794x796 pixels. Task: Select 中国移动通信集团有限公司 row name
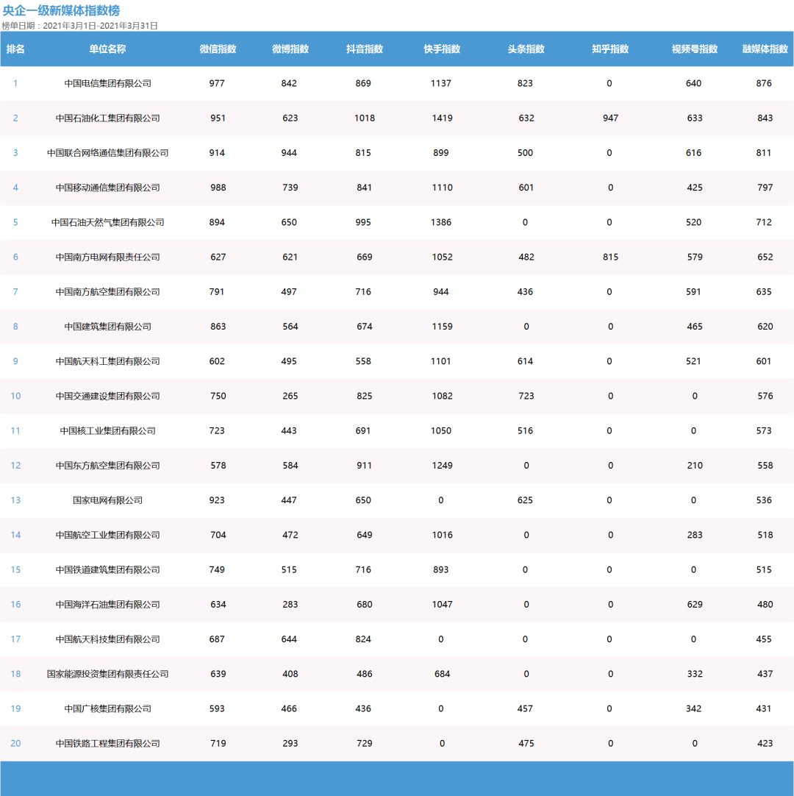(x=107, y=188)
